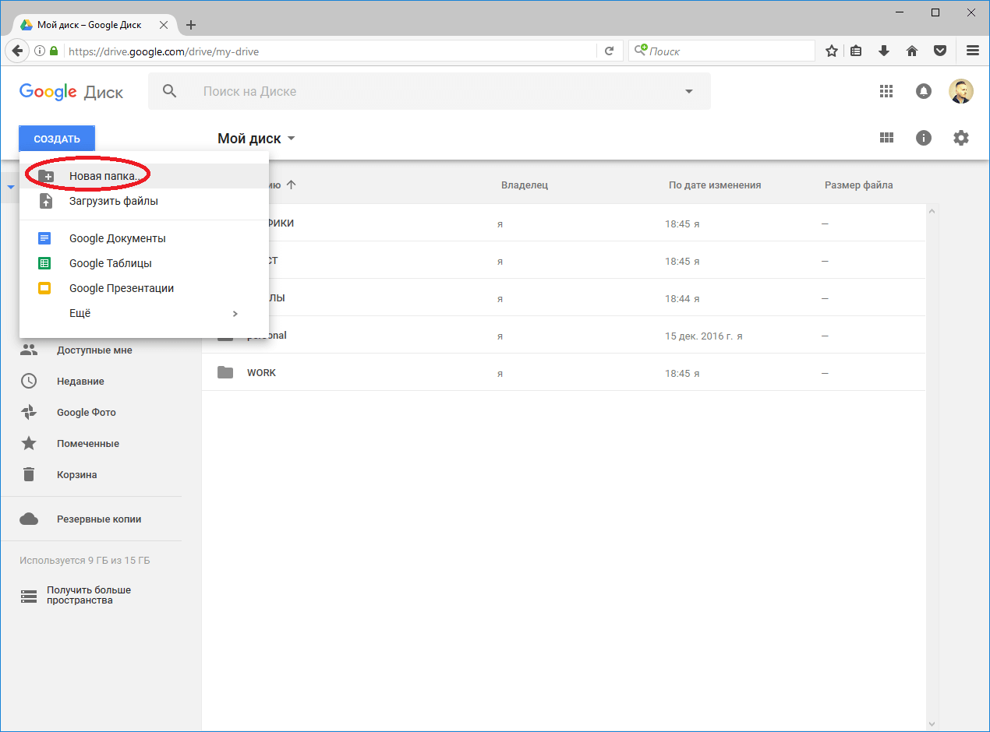The image size is (990, 732).
Task: Click Получить больше пространства link
Action: 88,596
